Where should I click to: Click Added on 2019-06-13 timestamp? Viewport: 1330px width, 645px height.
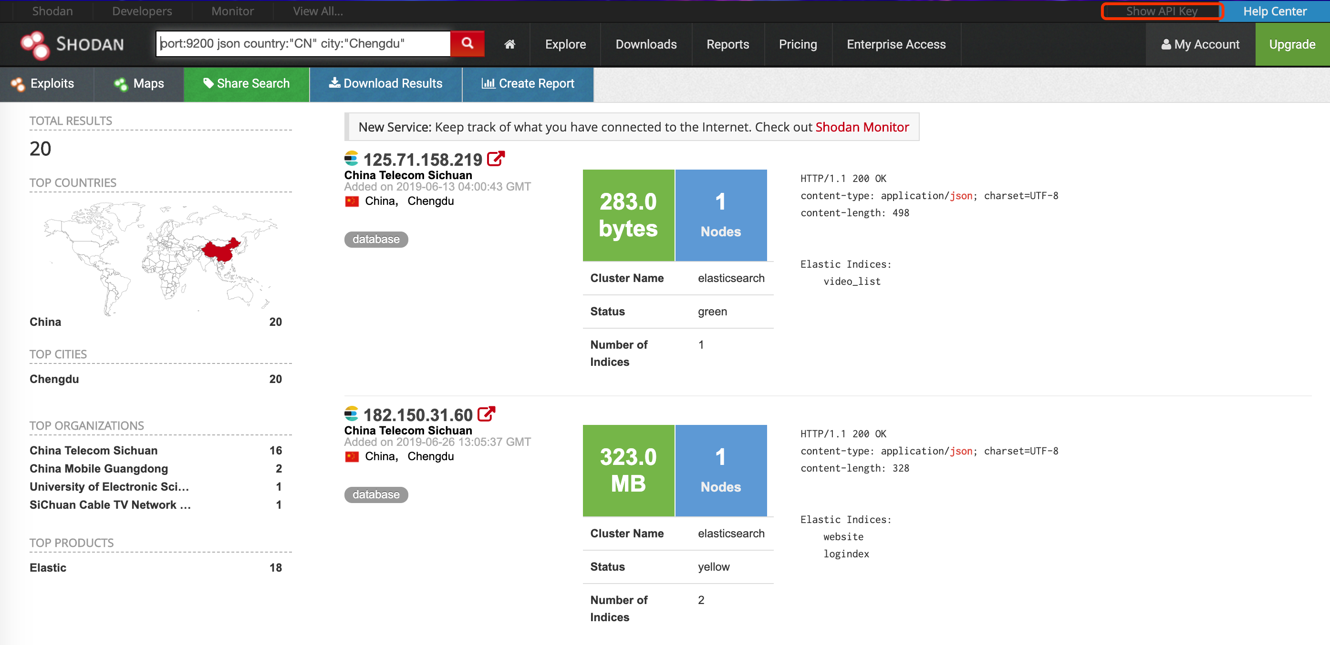point(437,187)
